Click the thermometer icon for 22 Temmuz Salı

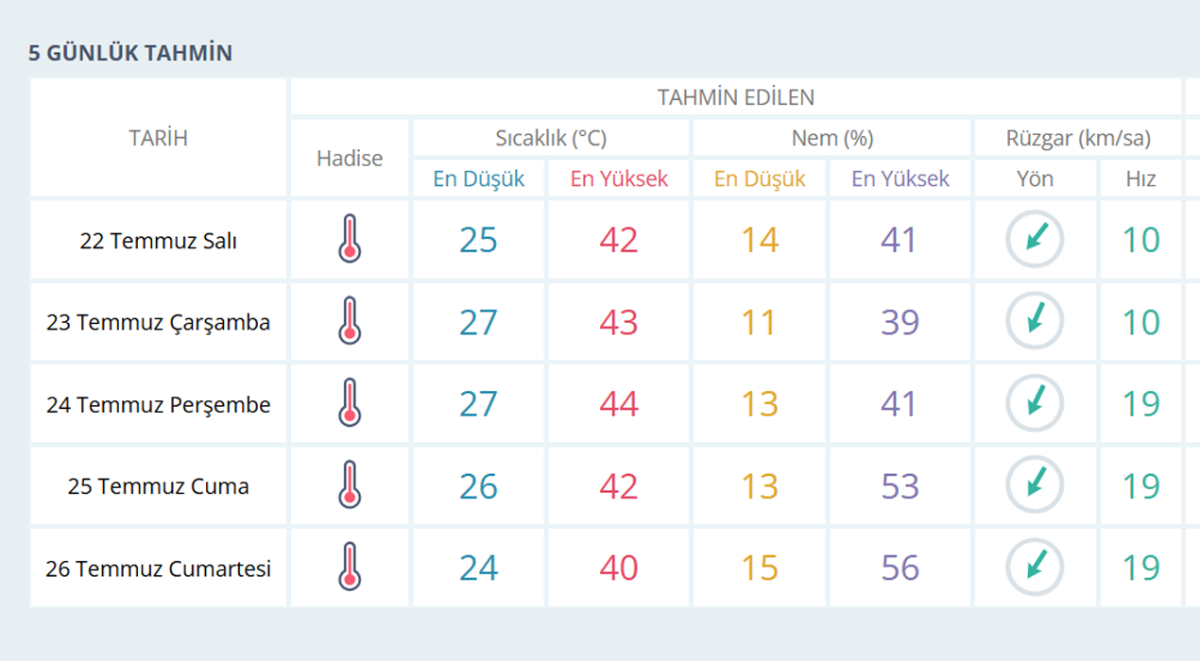350,239
